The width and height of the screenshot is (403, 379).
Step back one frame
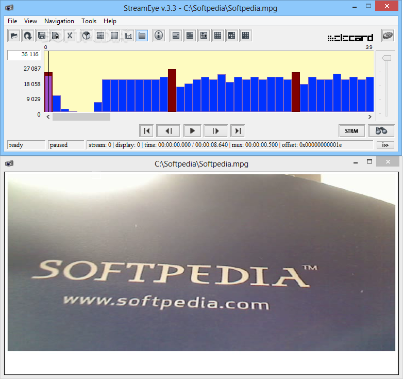point(169,131)
